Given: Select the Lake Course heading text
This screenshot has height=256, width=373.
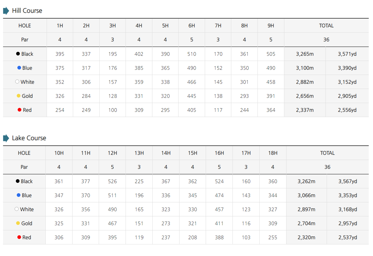Looking at the screenshot, I should [29, 138].
